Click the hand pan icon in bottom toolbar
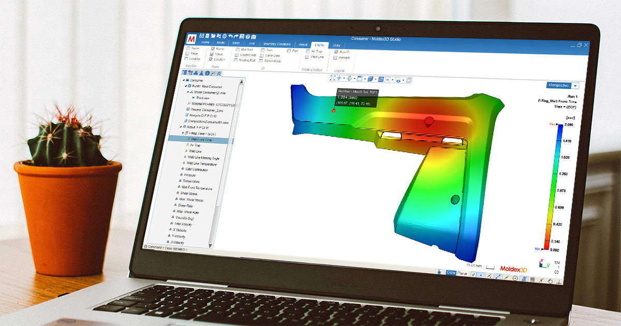 439,272
